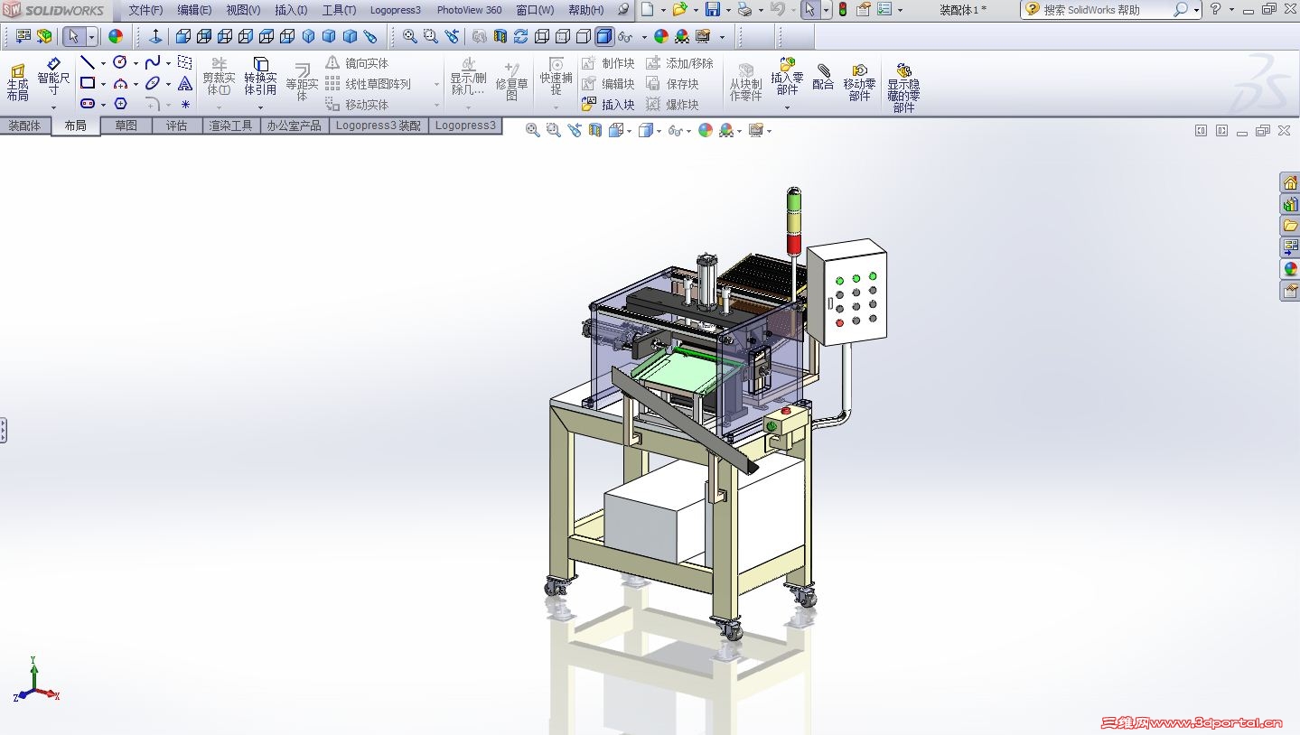Viewport: 1300px width, 735px height.
Task: Select the sketch Text tool
Action: pos(185,83)
